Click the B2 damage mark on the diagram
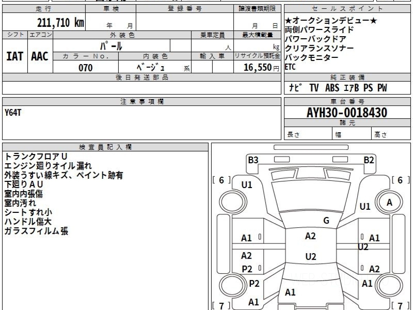Image resolution: width=413 pixels, height=310 pixels. [x=369, y=160]
